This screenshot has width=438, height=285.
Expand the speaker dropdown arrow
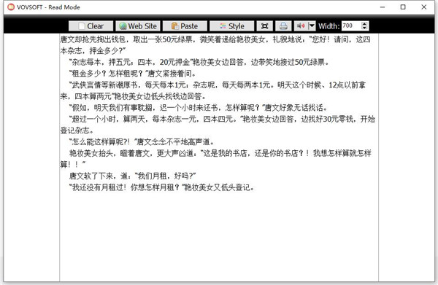tap(312, 26)
